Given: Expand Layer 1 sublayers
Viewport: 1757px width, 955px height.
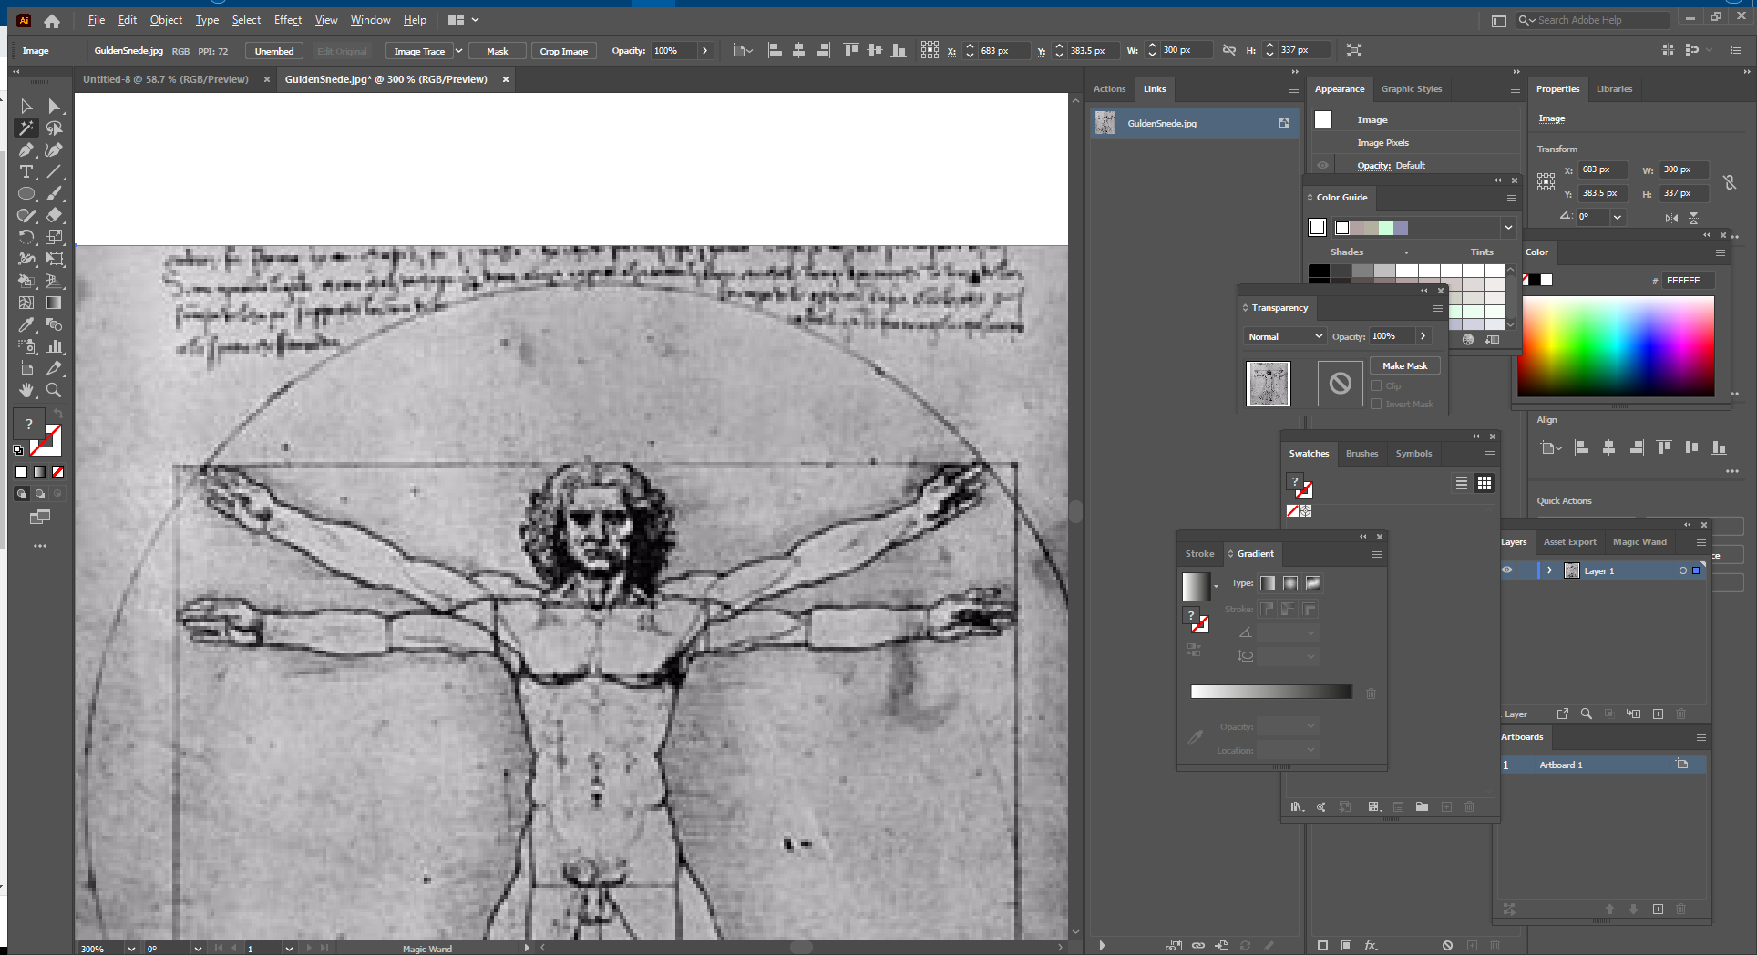Looking at the screenshot, I should coord(1549,570).
